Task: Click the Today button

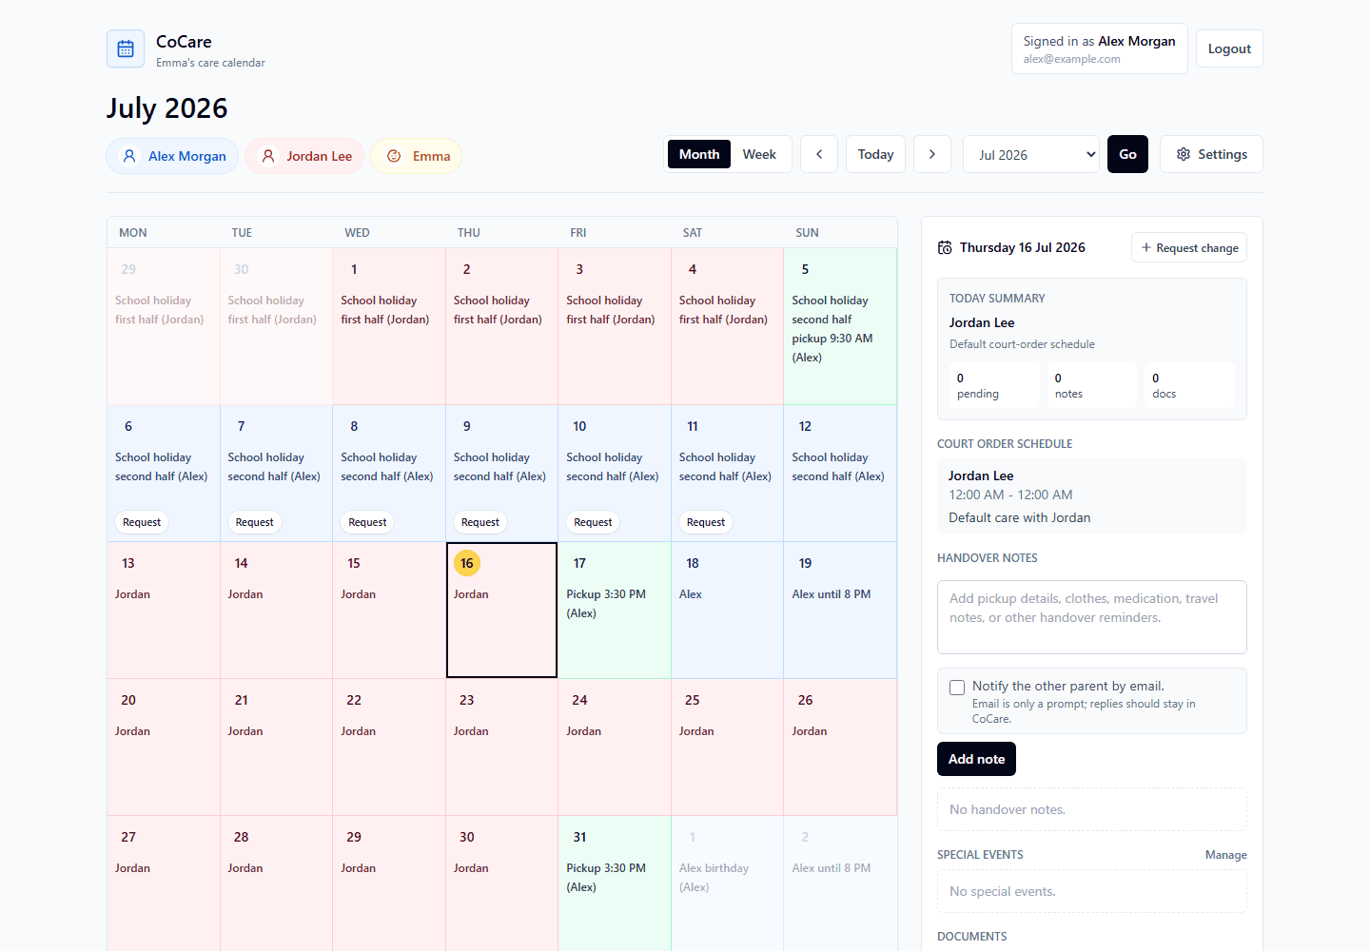Action: tap(875, 154)
